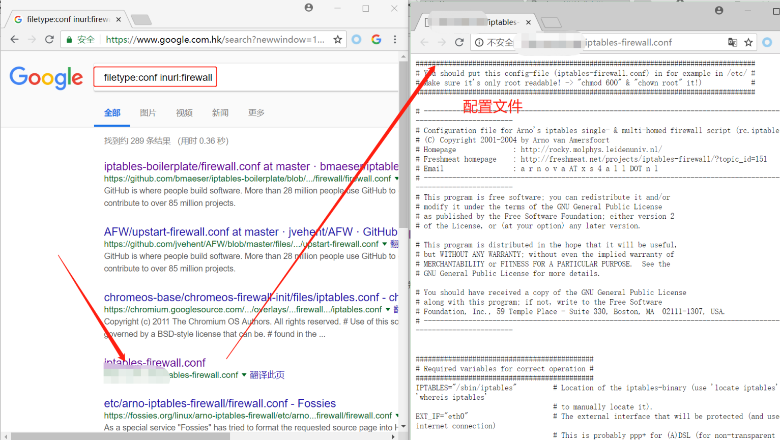Open a new tab in iptables window
The width and height of the screenshot is (780, 440).
[x=551, y=22]
